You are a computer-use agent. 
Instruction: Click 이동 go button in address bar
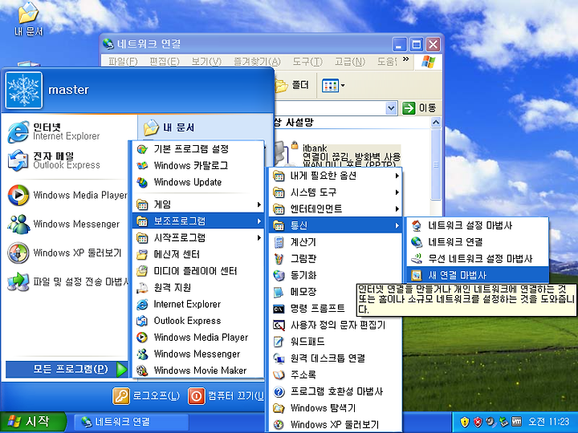(x=420, y=108)
